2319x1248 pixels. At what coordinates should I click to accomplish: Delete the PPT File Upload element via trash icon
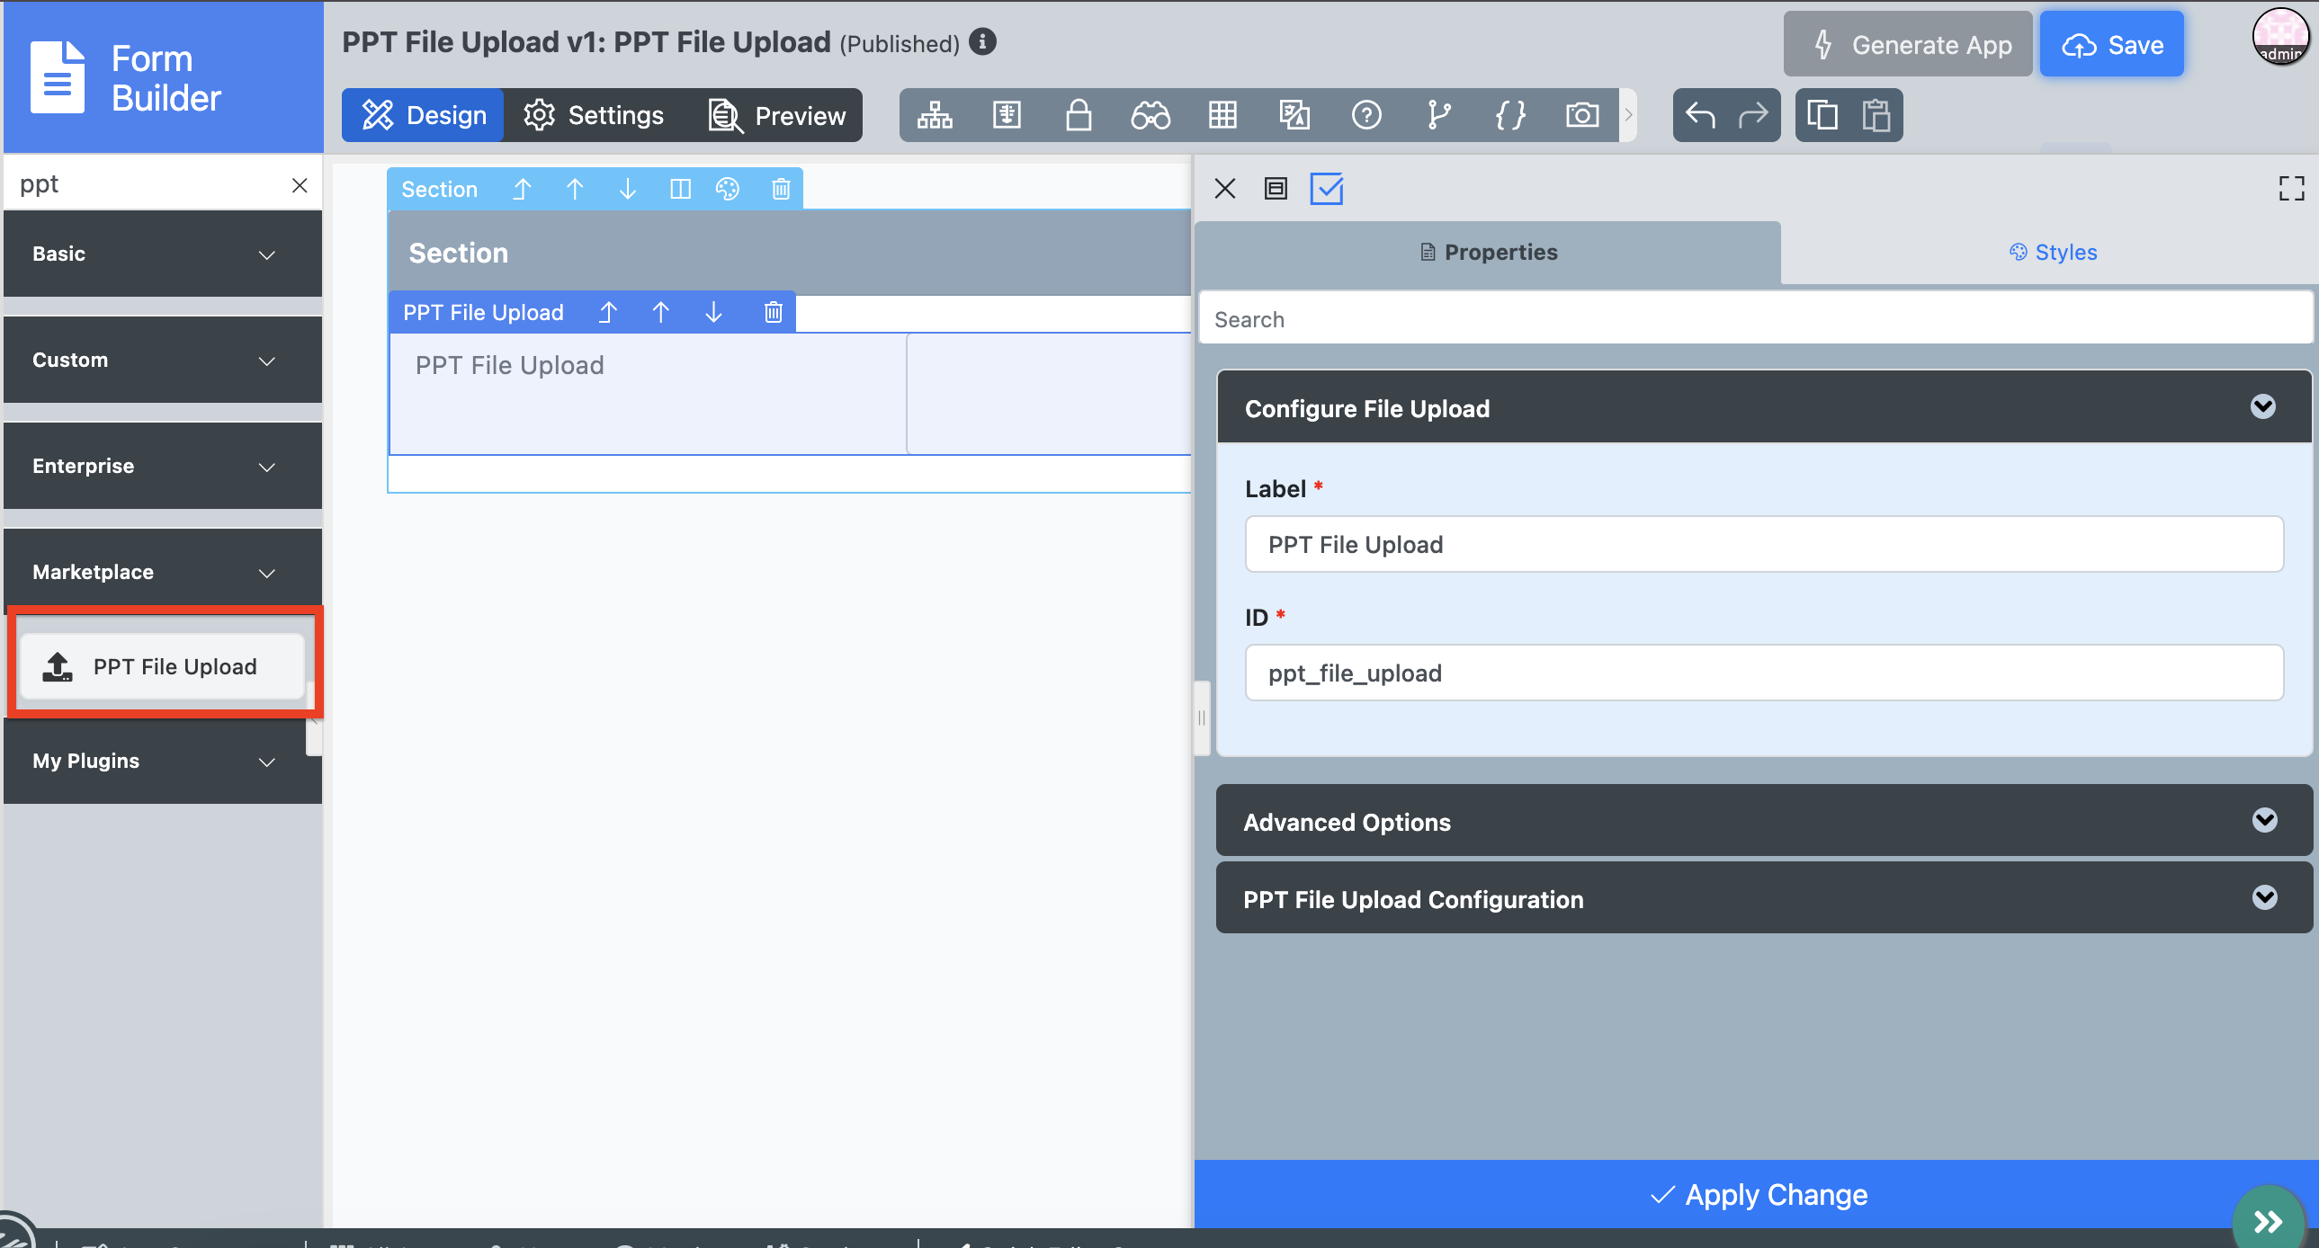[x=773, y=312]
